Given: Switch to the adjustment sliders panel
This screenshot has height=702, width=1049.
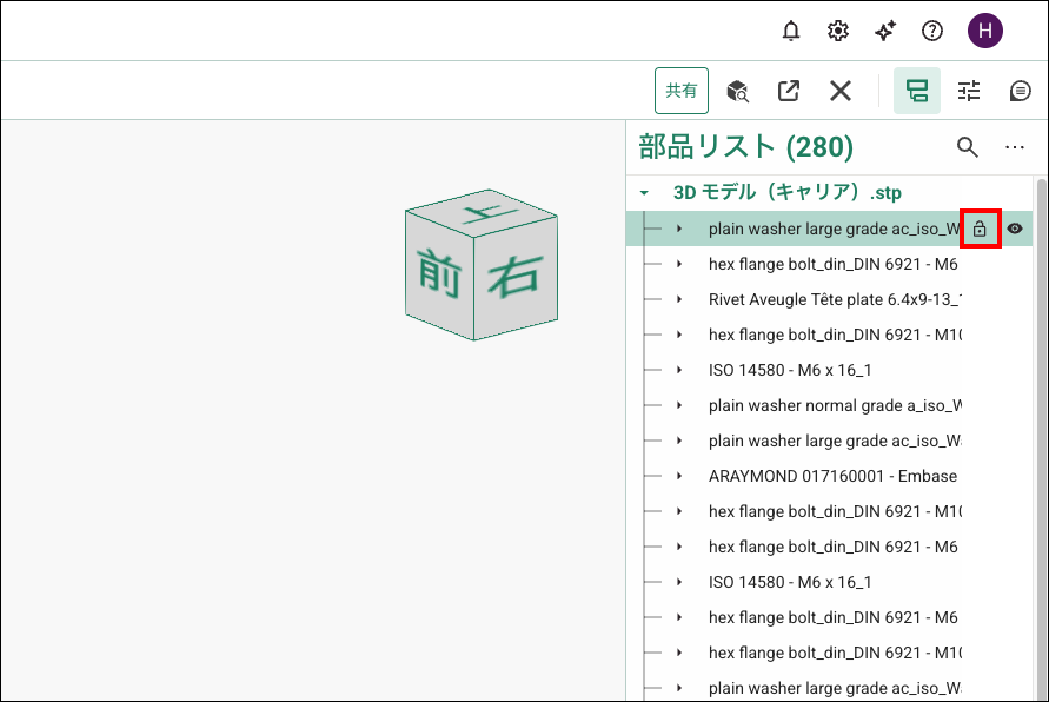Looking at the screenshot, I should (968, 91).
